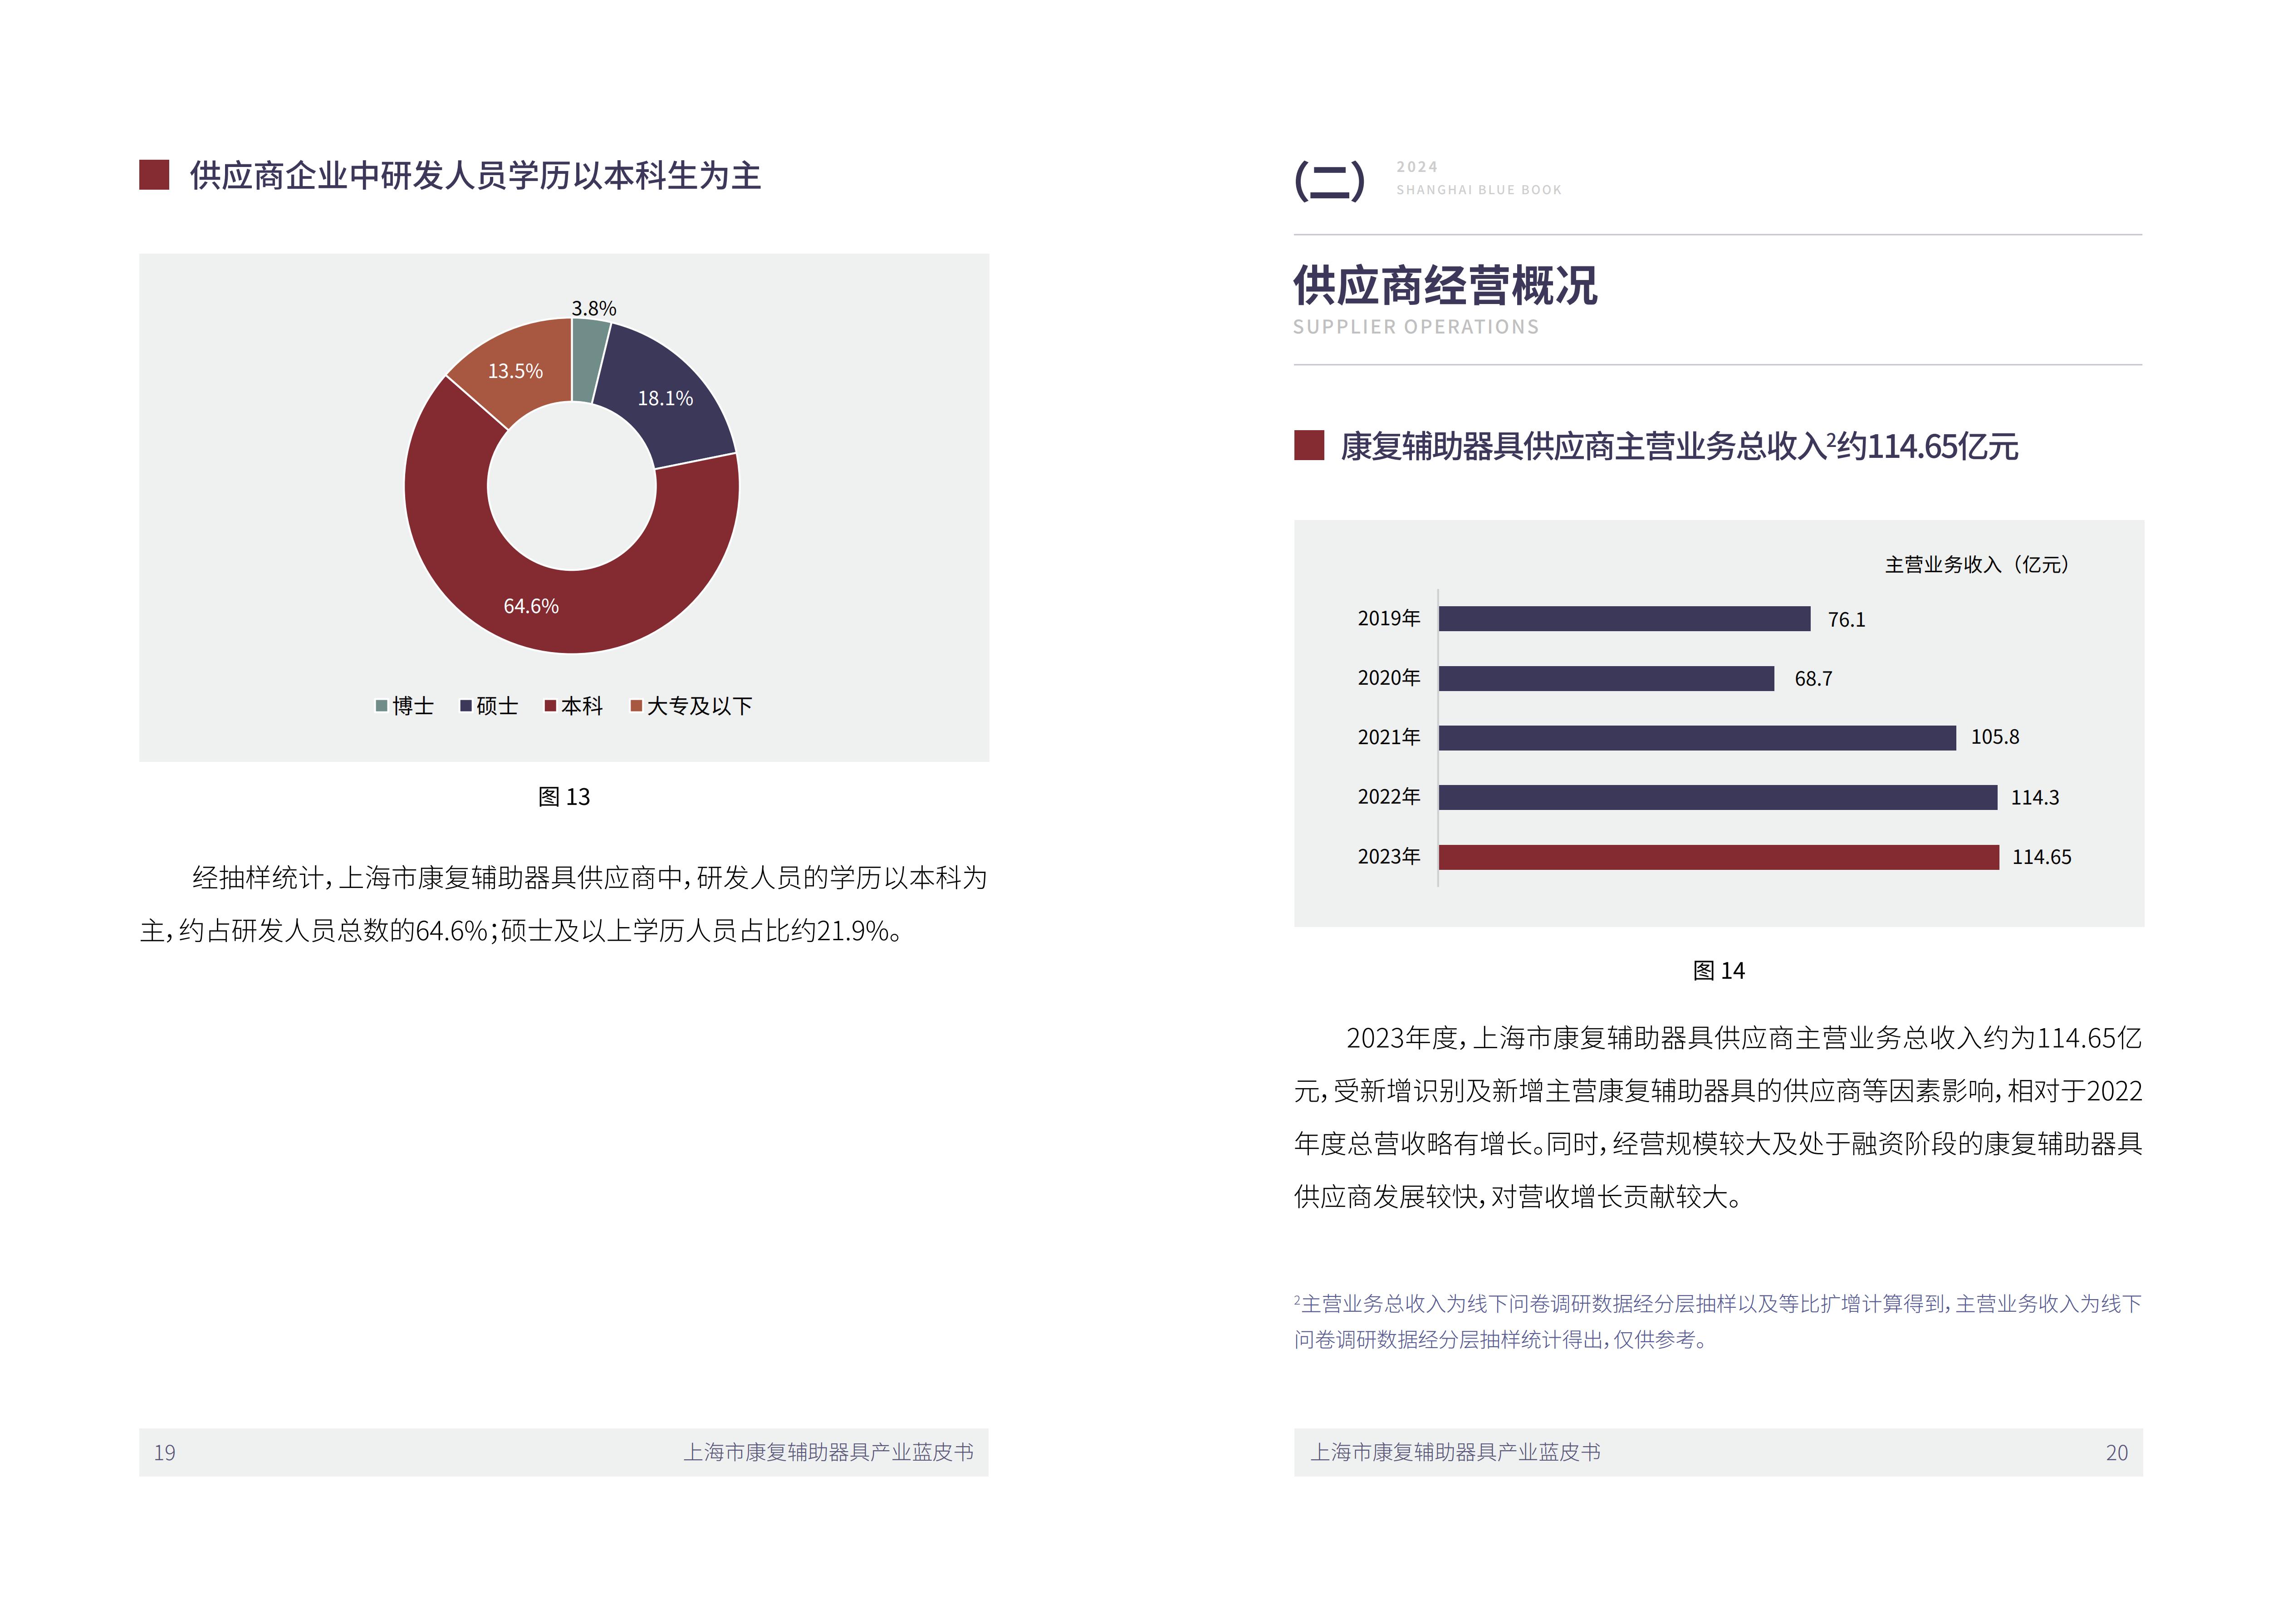
Task: Click the 2022年 bar in revenue chart
Action: pyautogui.click(x=1718, y=797)
